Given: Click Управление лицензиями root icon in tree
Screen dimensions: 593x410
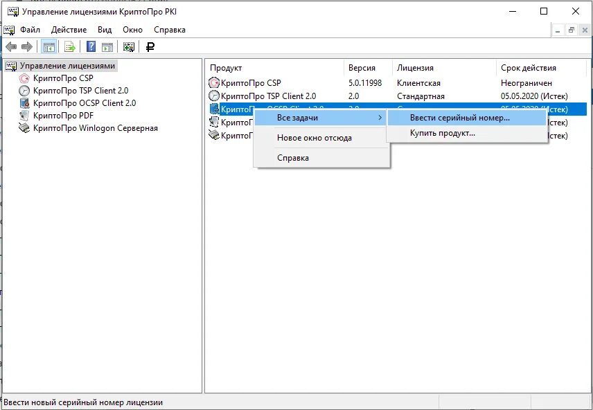Looking at the screenshot, I should 11,66.
